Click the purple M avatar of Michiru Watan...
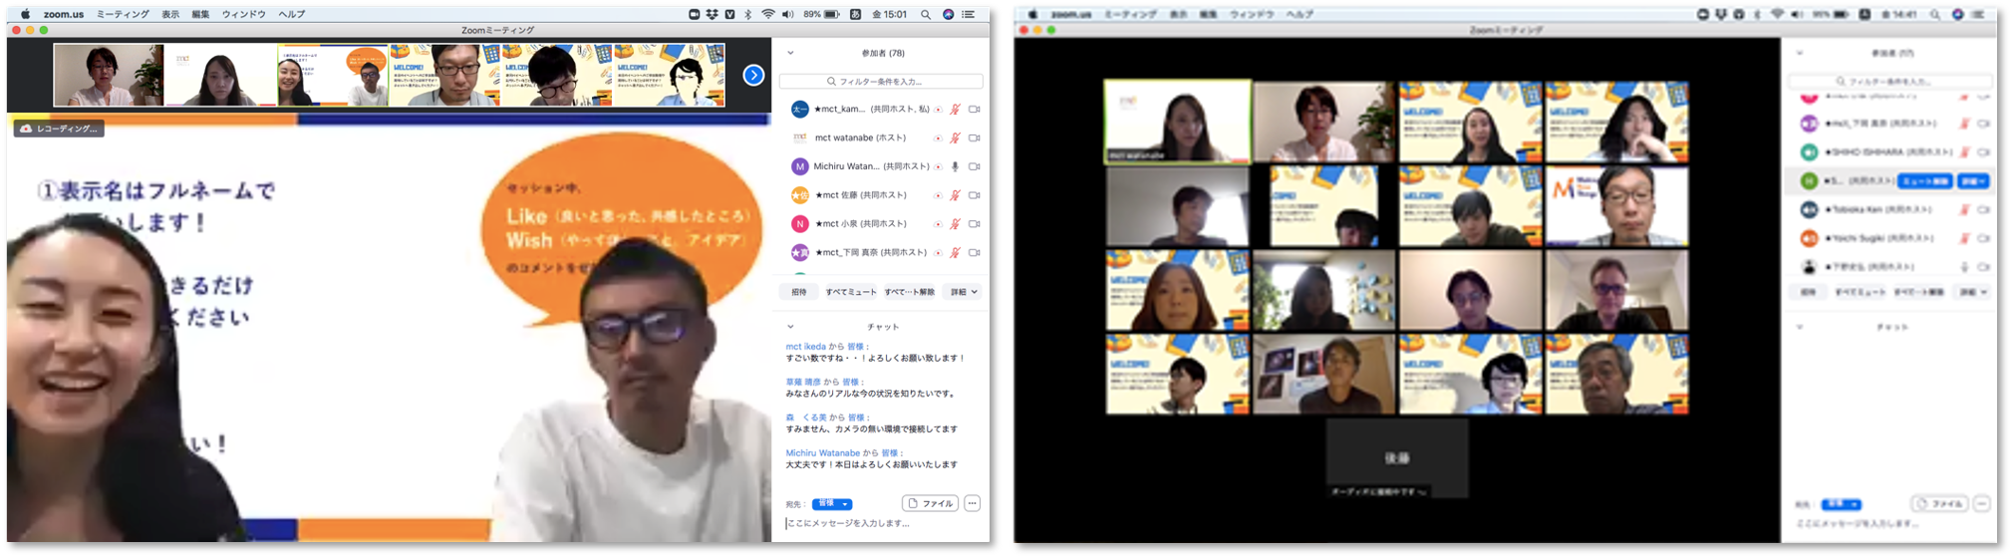The image size is (2010, 556). 799,166
